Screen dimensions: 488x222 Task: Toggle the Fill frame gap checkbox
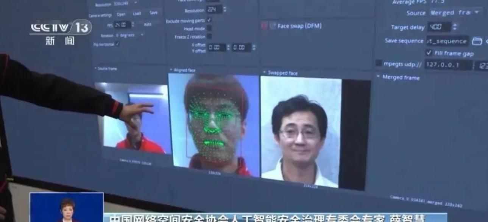[x=429, y=53]
